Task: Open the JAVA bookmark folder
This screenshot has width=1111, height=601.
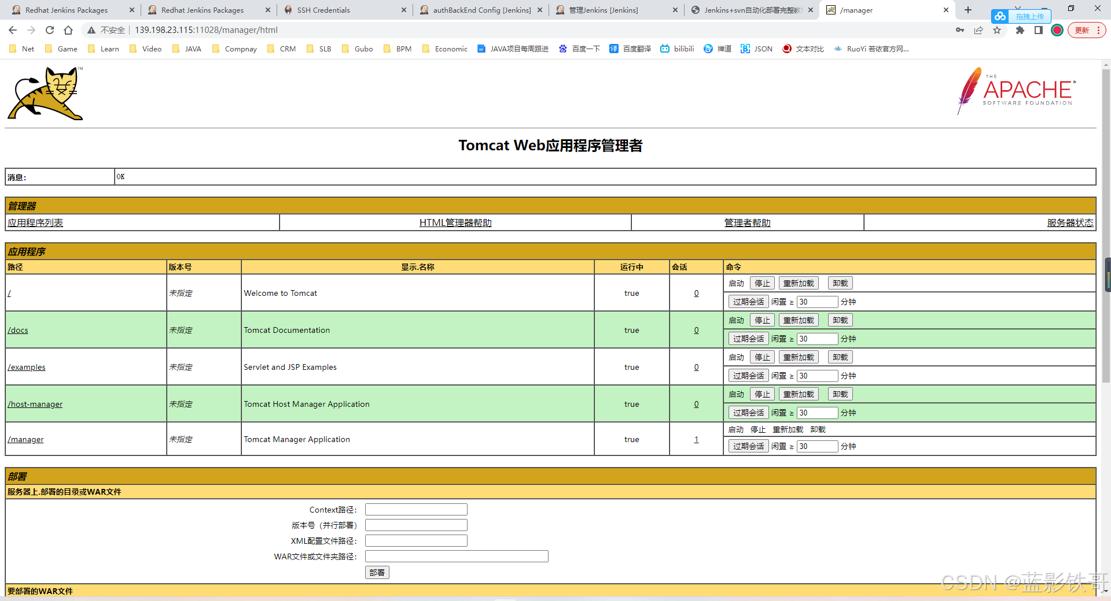Action: (x=186, y=49)
